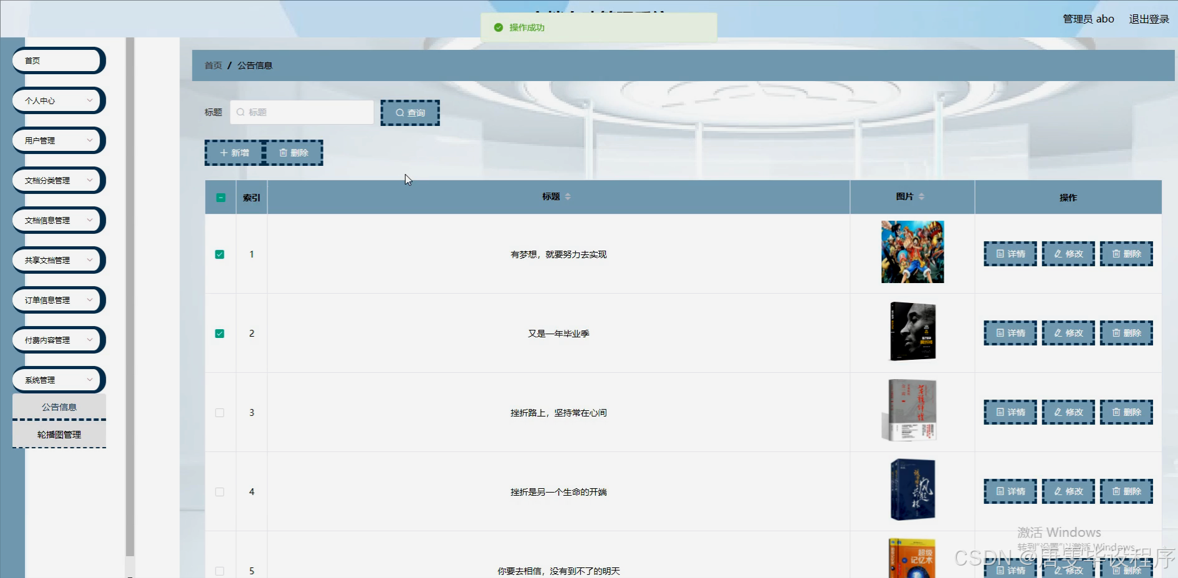Click the 退出登录 link
Viewport: 1178px width, 578px height.
pyautogui.click(x=1149, y=19)
